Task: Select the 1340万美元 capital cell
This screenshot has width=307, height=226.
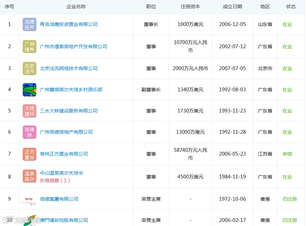Action: 191,90
